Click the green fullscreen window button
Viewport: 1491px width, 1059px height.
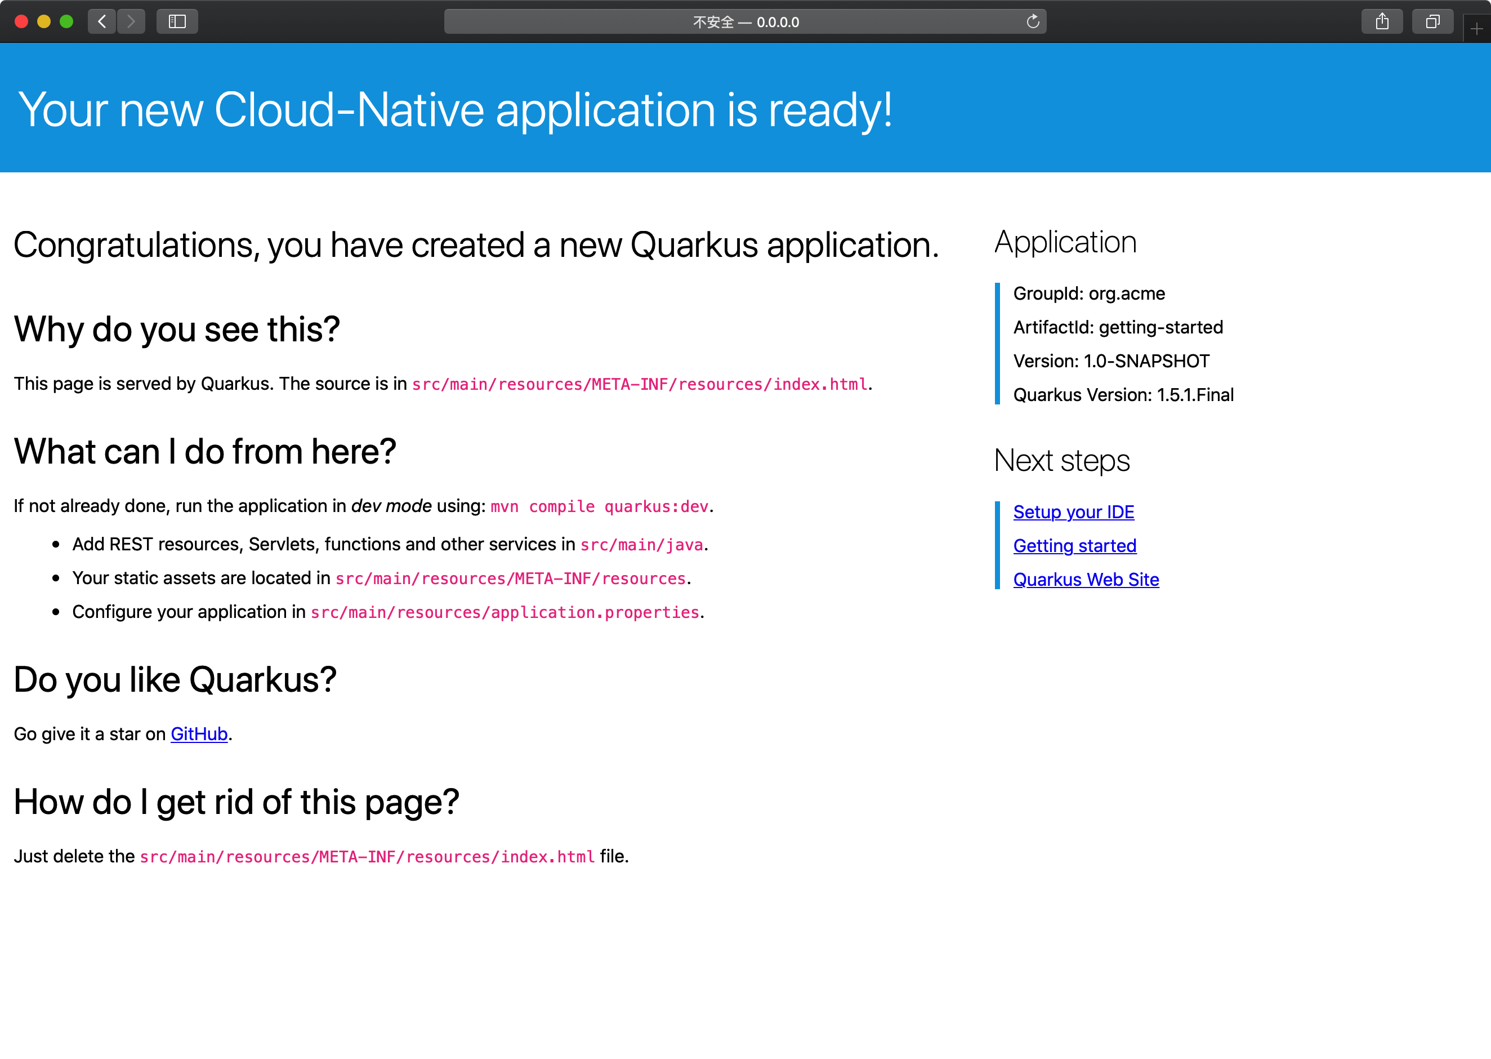(66, 21)
